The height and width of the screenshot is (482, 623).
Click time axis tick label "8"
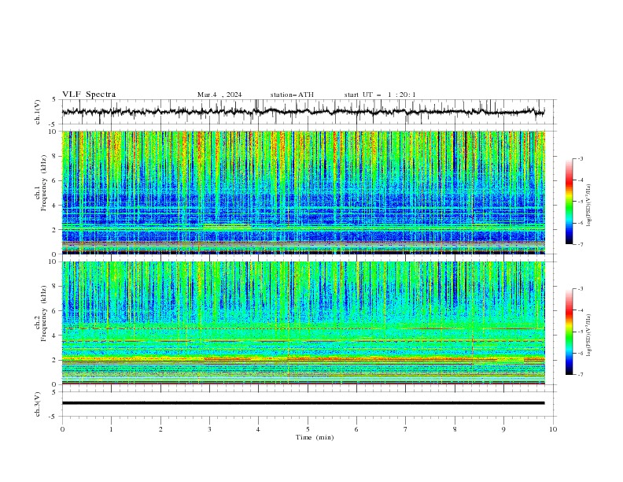[455, 429]
